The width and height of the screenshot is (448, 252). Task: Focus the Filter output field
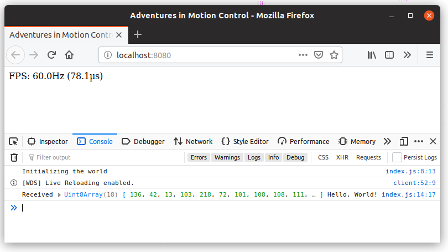coord(106,157)
